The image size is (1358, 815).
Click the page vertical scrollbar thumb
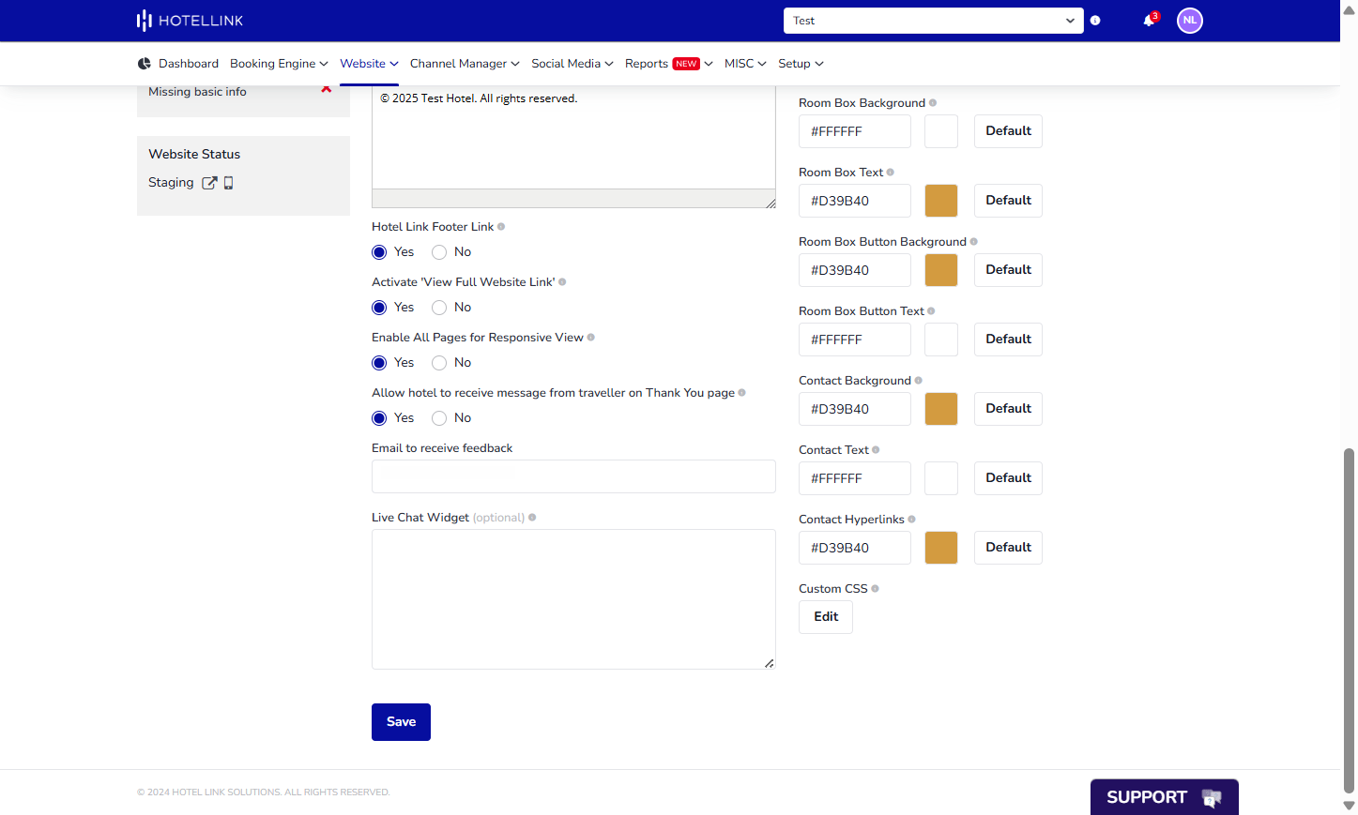click(x=1349, y=621)
